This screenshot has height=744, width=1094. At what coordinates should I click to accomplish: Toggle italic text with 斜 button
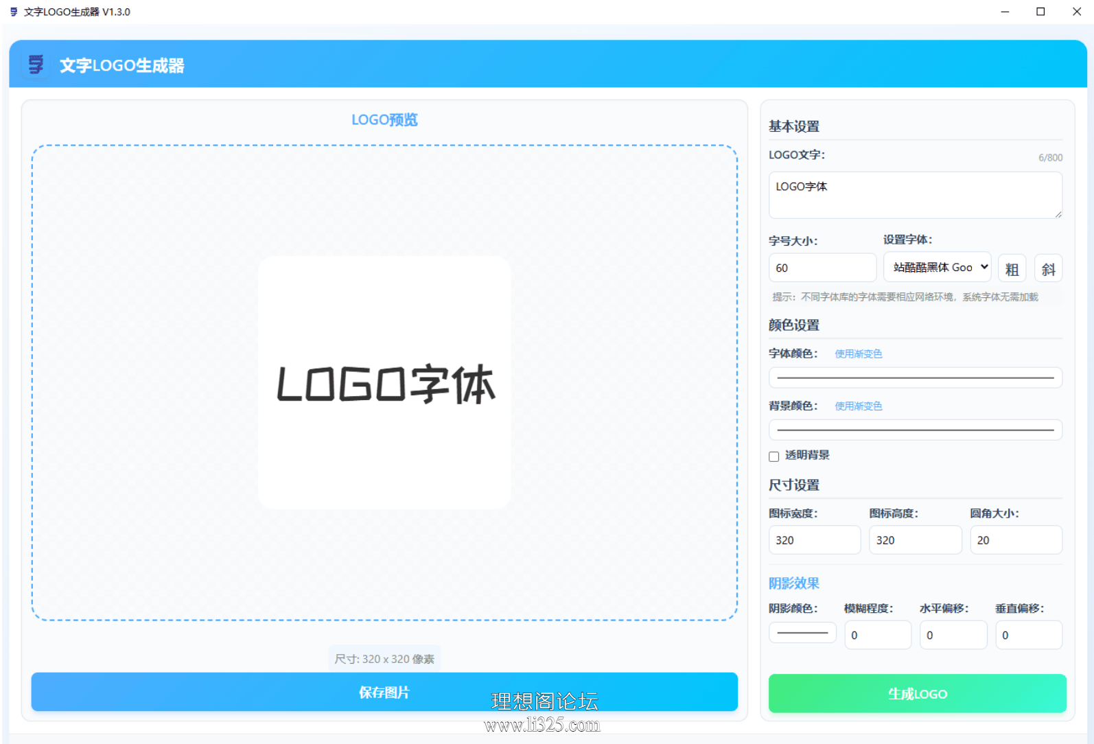1048,269
